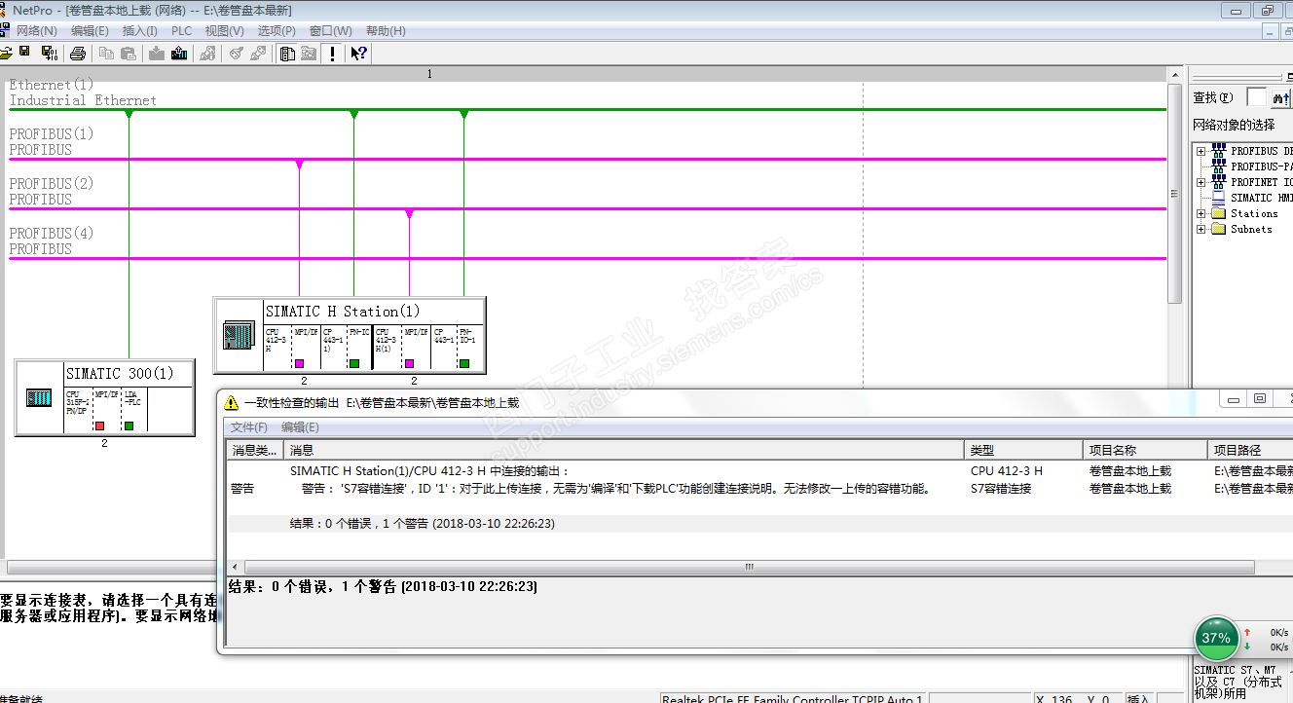
Task: Select the Ethernet(1) Industrial Ethernet subnet label
Action: tap(83, 92)
